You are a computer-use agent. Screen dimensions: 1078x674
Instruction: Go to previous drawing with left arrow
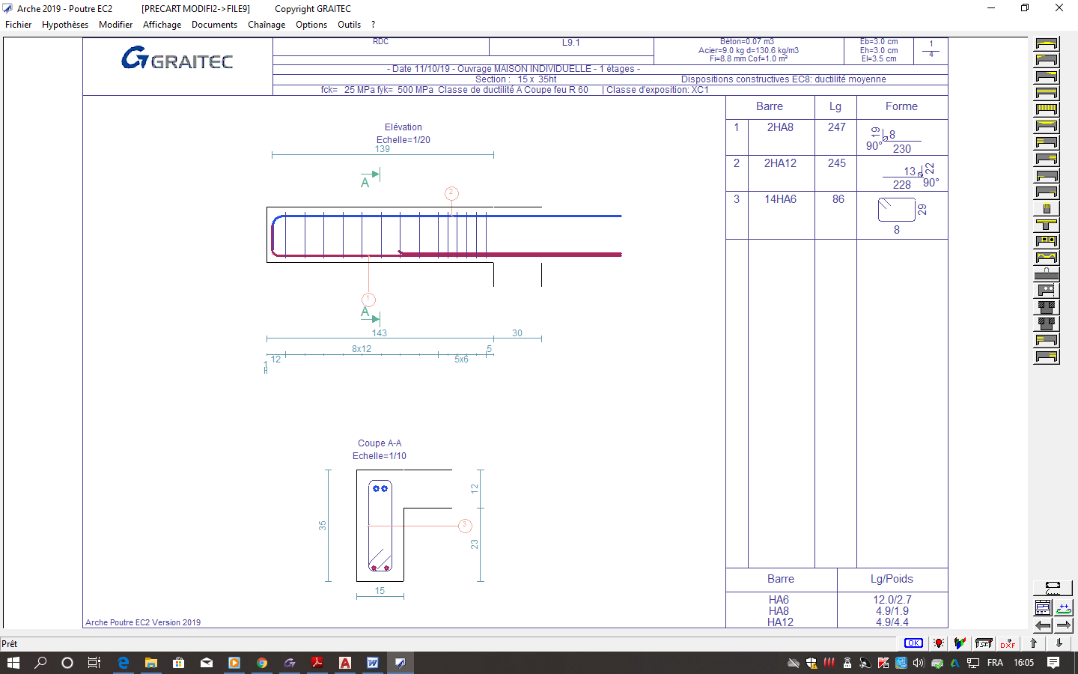(1043, 625)
